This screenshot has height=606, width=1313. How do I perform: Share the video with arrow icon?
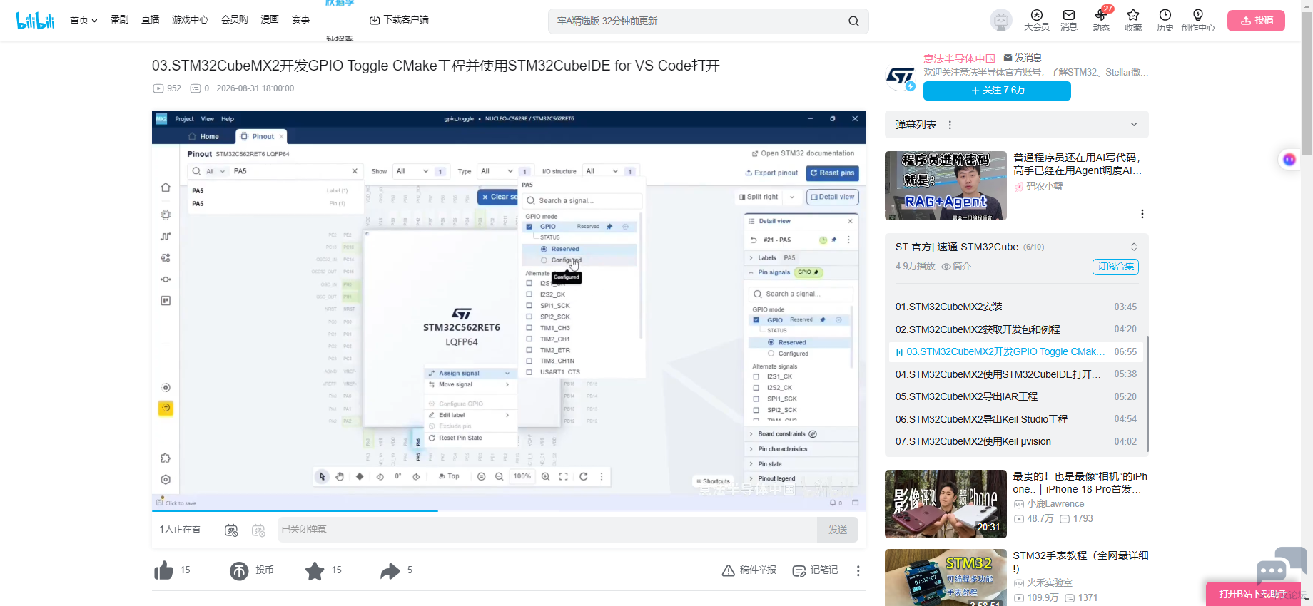[390, 570]
